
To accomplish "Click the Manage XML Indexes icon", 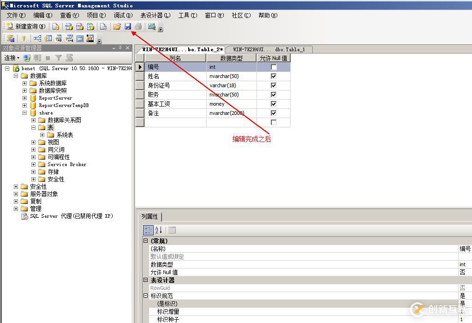I will pos(69,38).
